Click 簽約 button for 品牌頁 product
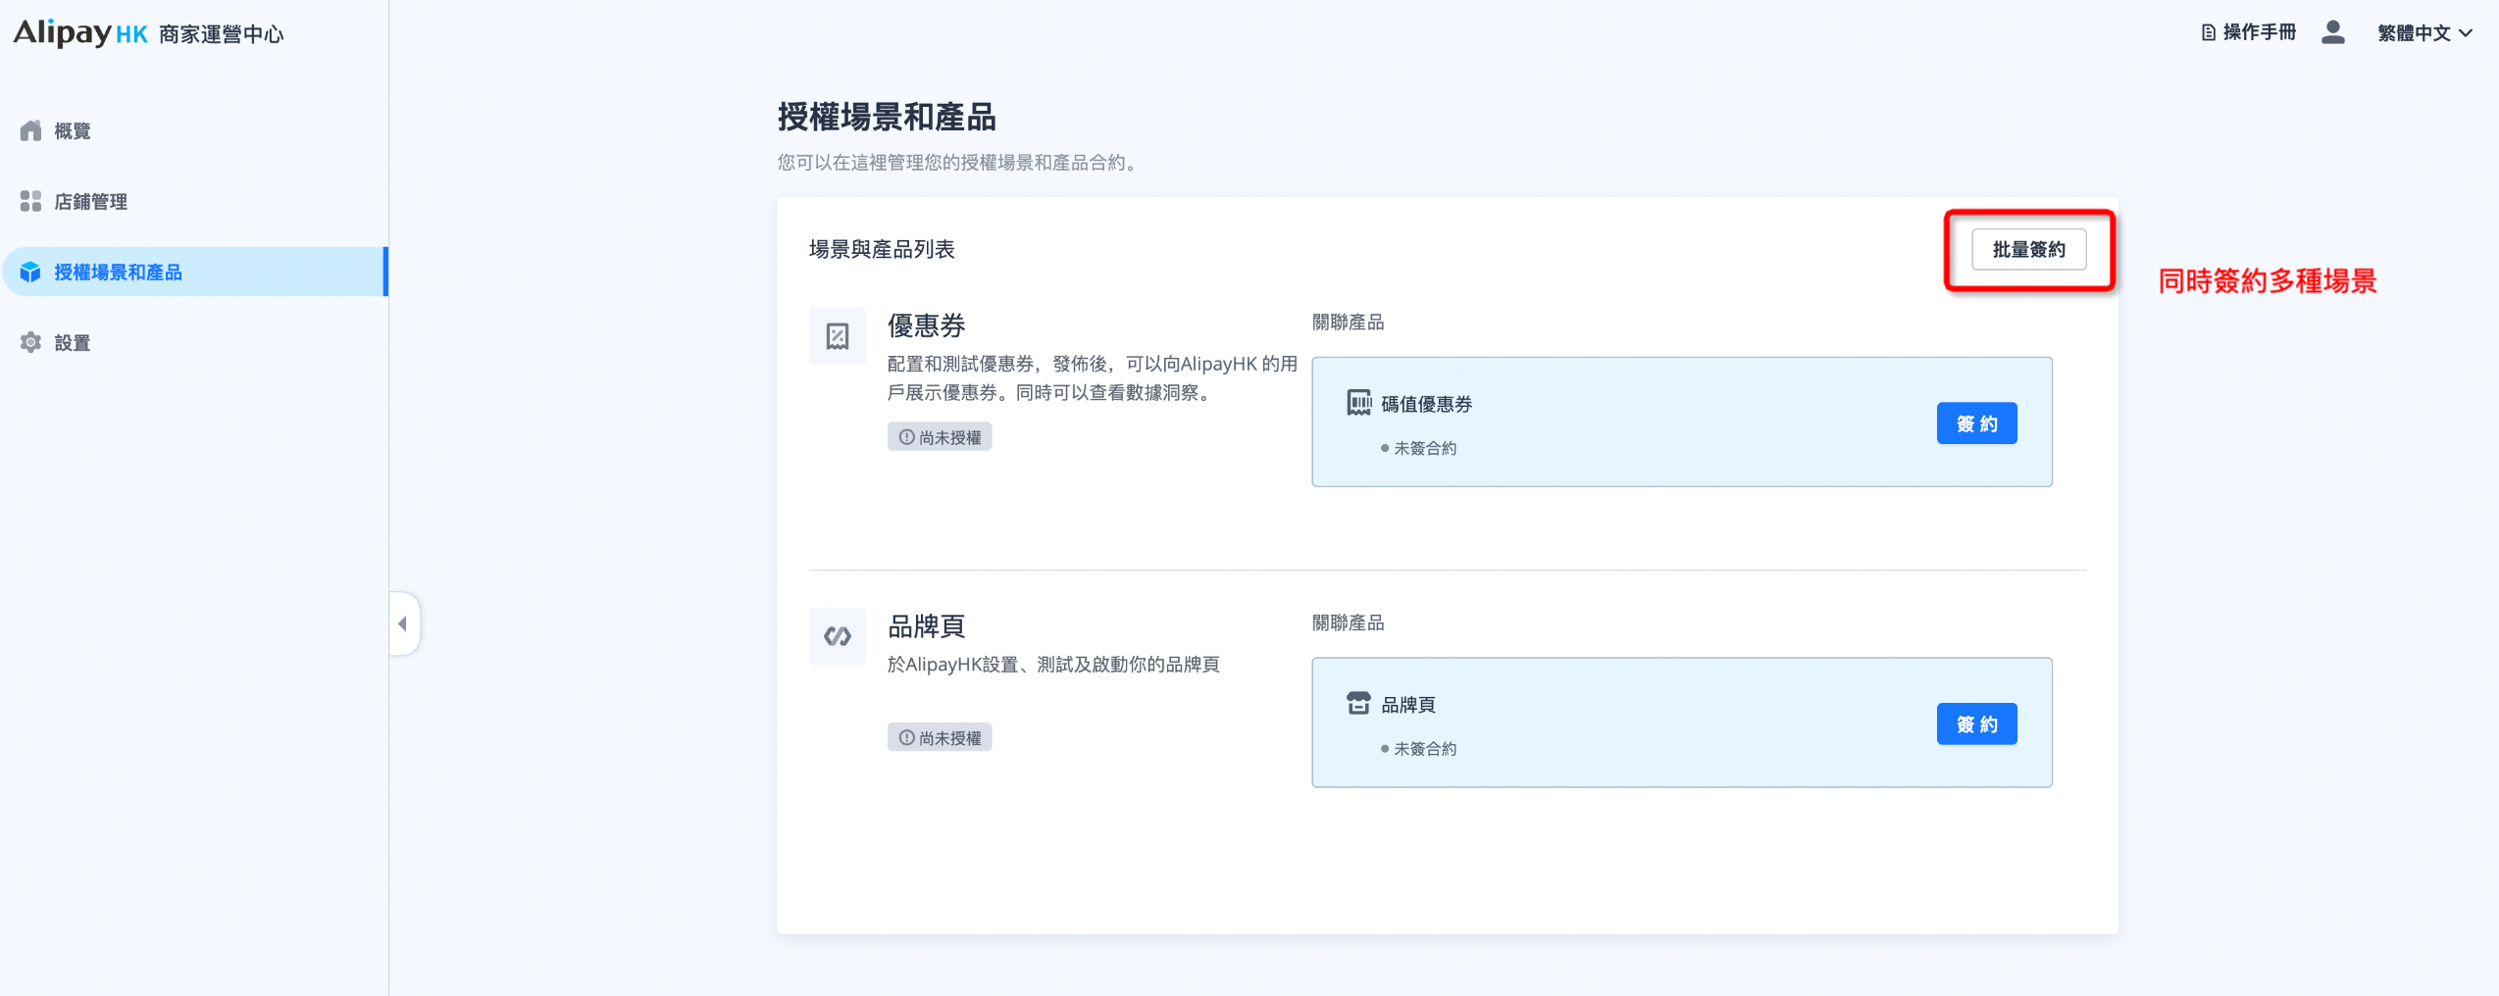This screenshot has height=996, width=2499. [x=1976, y=724]
